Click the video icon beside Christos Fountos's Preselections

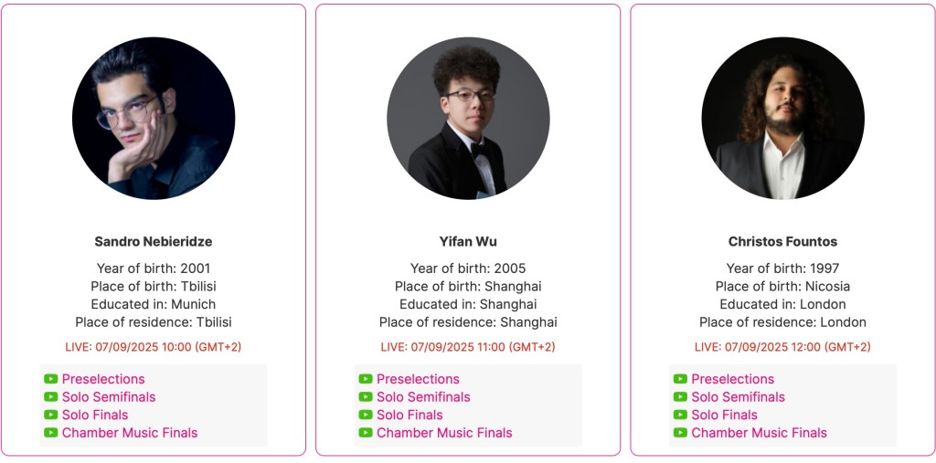click(680, 379)
